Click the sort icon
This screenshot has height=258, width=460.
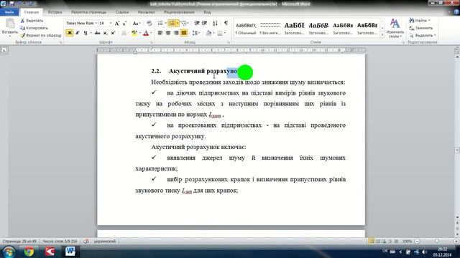pyautogui.click(x=215, y=23)
